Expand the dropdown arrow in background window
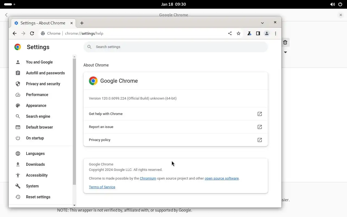Viewport: 347px width, 217px height. pyautogui.click(x=285, y=52)
